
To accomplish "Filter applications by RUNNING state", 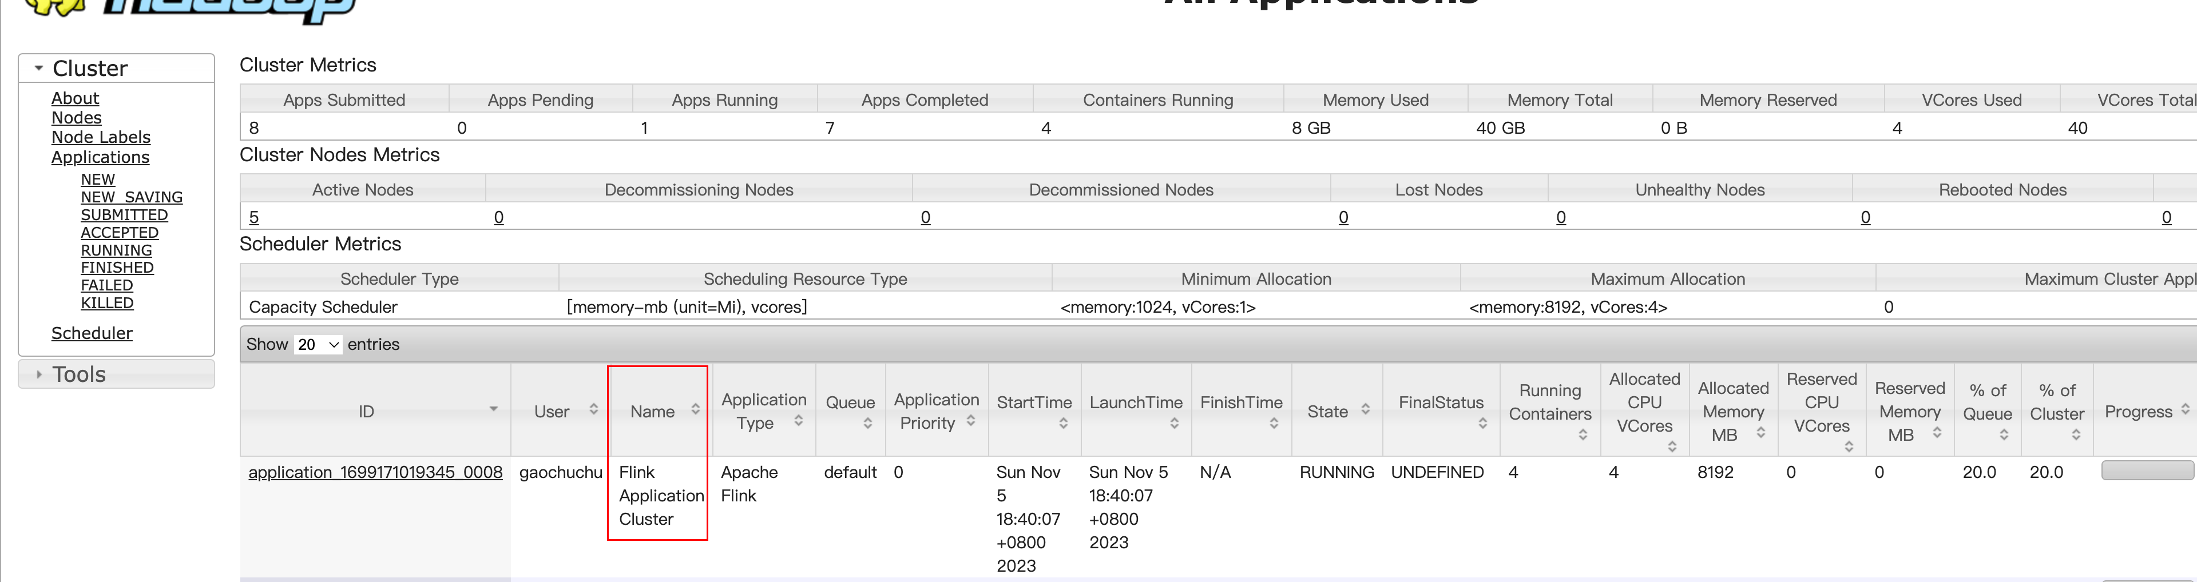I will 116,250.
